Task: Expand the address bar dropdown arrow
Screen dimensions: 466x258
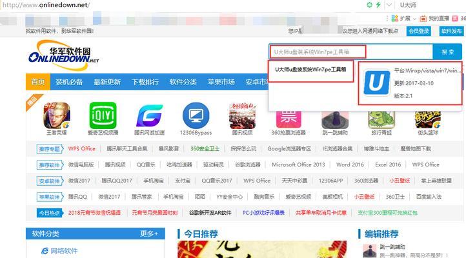Action: tap(389, 5)
